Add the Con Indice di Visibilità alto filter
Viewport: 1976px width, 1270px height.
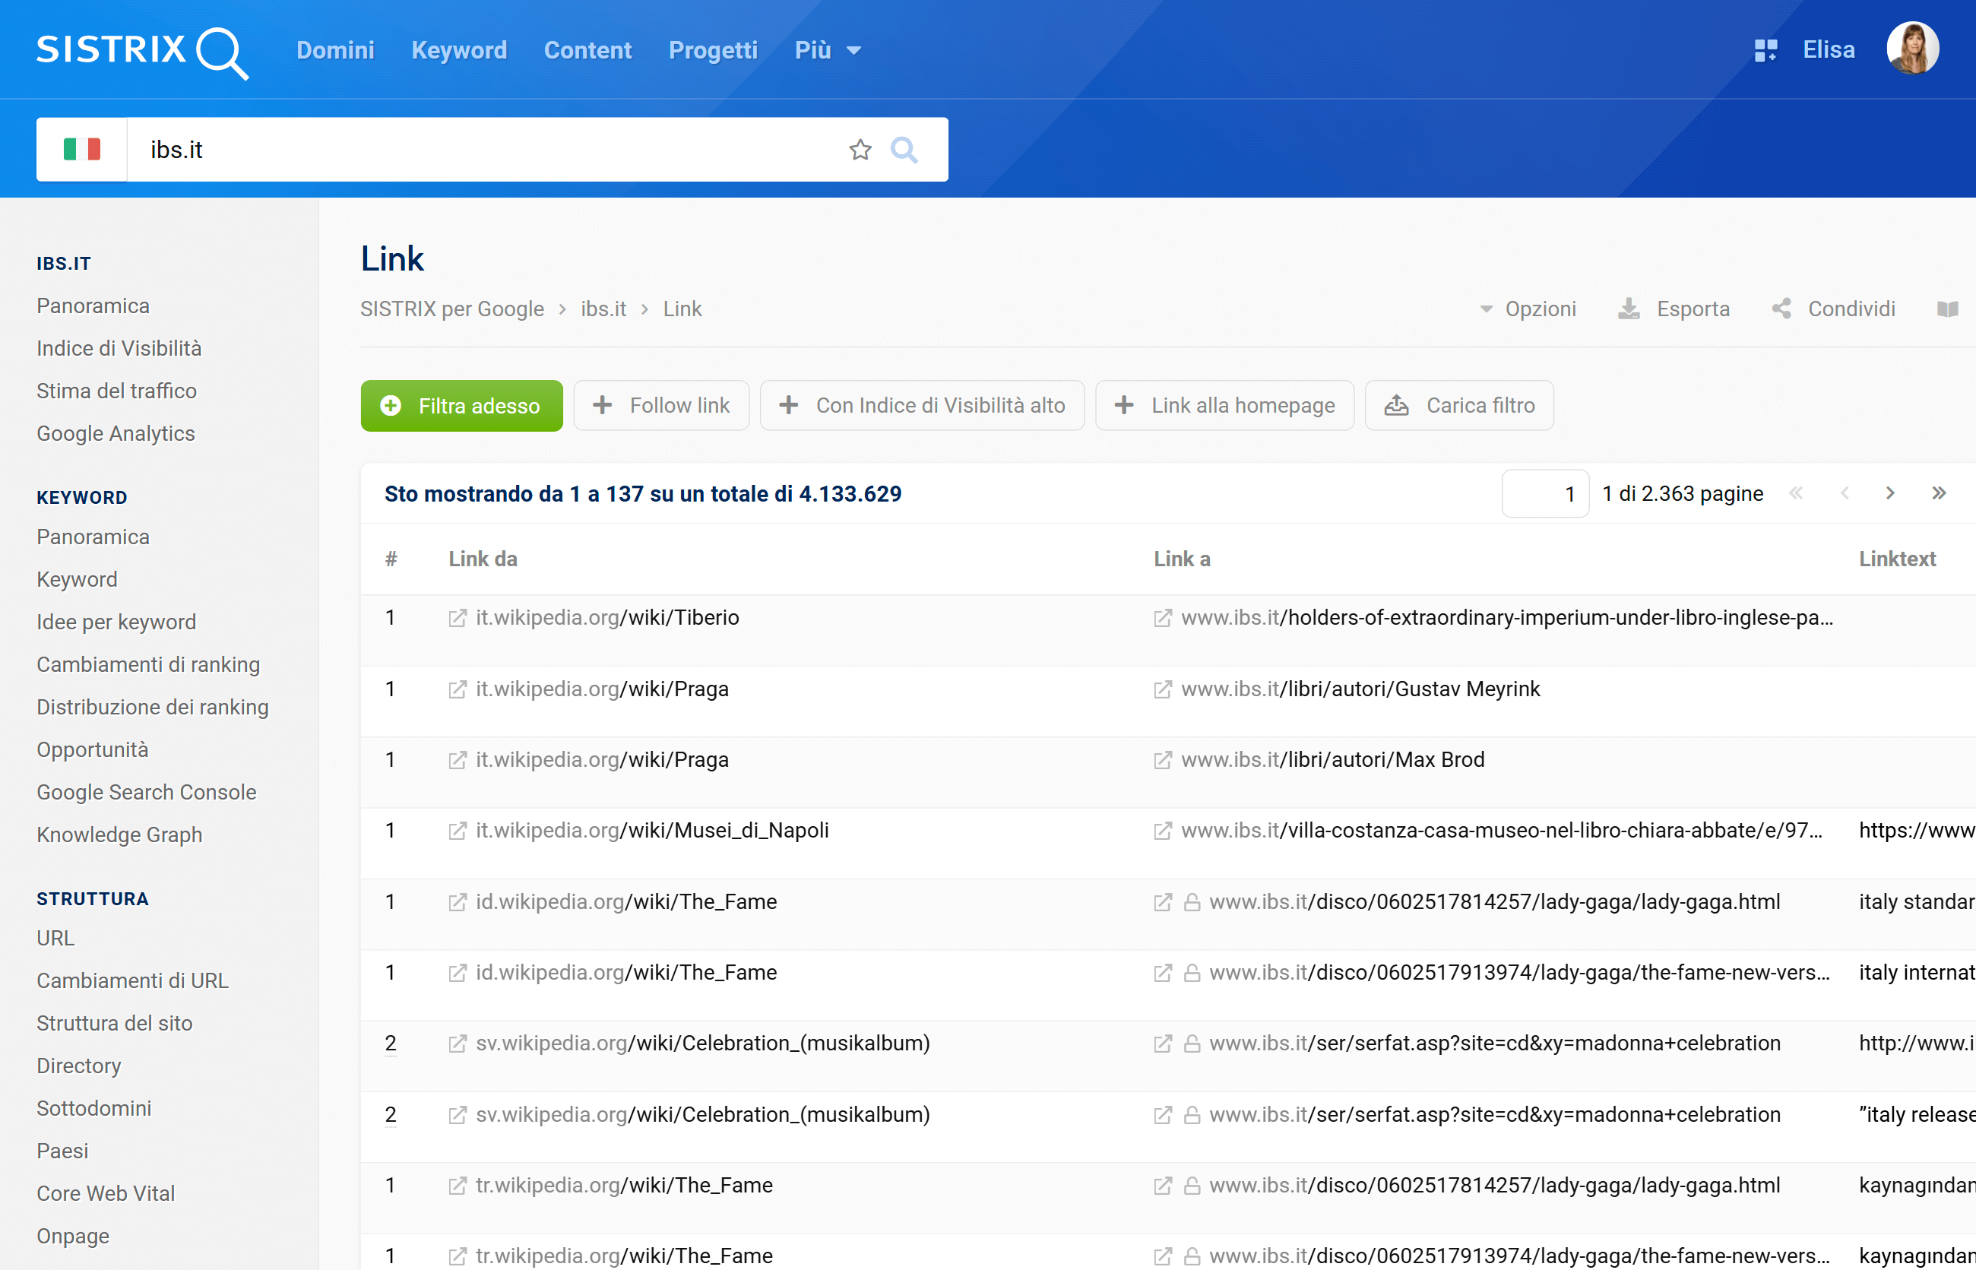click(922, 405)
